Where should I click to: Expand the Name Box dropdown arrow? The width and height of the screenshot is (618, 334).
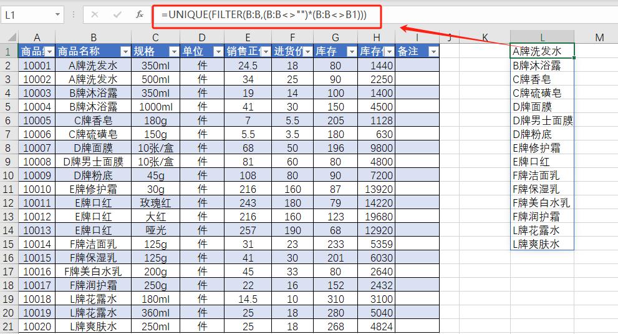click(x=57, y=14)
